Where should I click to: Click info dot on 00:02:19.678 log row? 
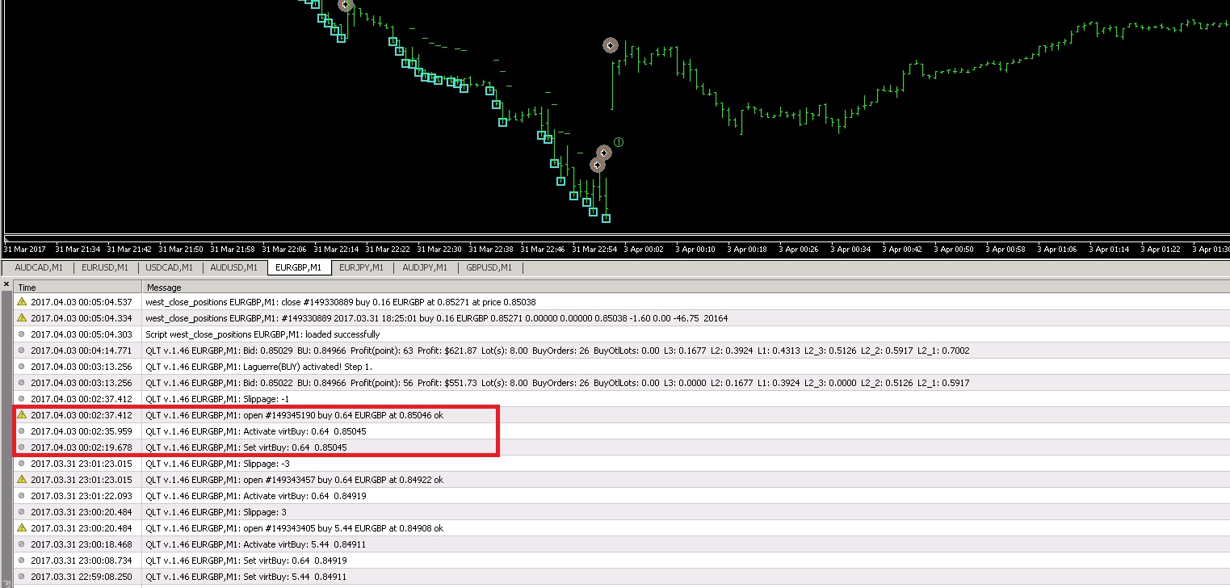coord(22,447)
